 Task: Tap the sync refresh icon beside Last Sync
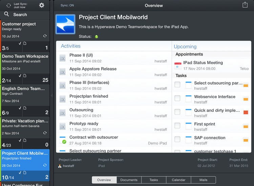[8, 5]
